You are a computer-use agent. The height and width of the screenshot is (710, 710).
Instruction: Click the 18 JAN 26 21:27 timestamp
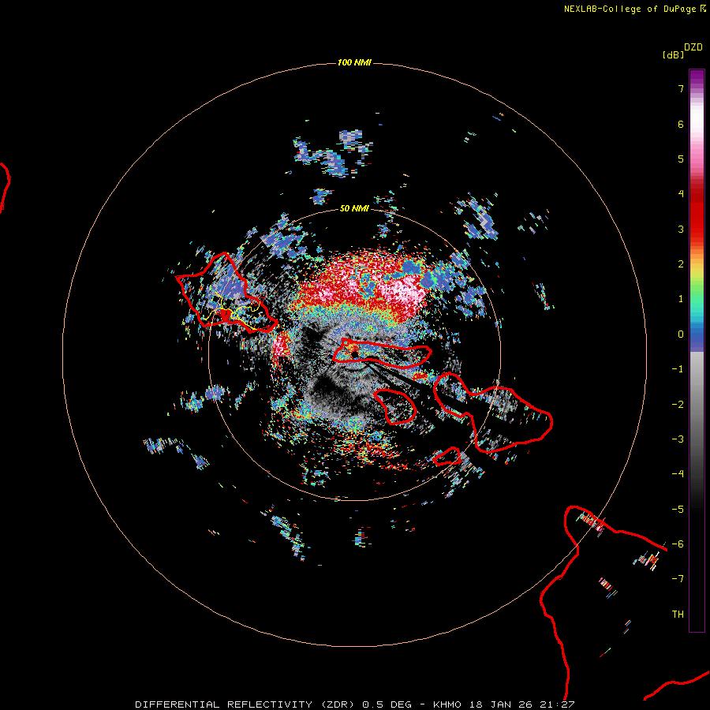[x=524, y=704]
